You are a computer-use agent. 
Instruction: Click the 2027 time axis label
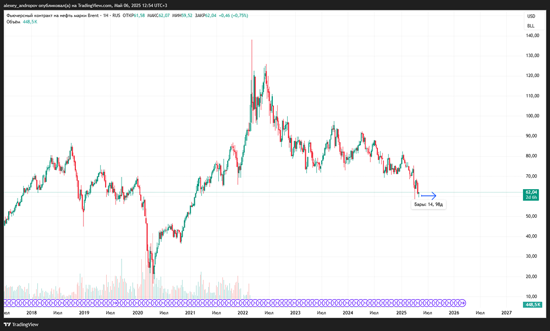(x=507, y=313)
